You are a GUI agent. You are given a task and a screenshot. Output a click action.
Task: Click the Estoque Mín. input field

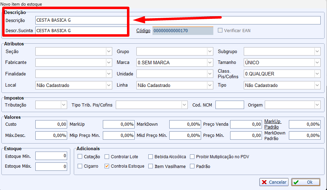click(x=51, y=156)
